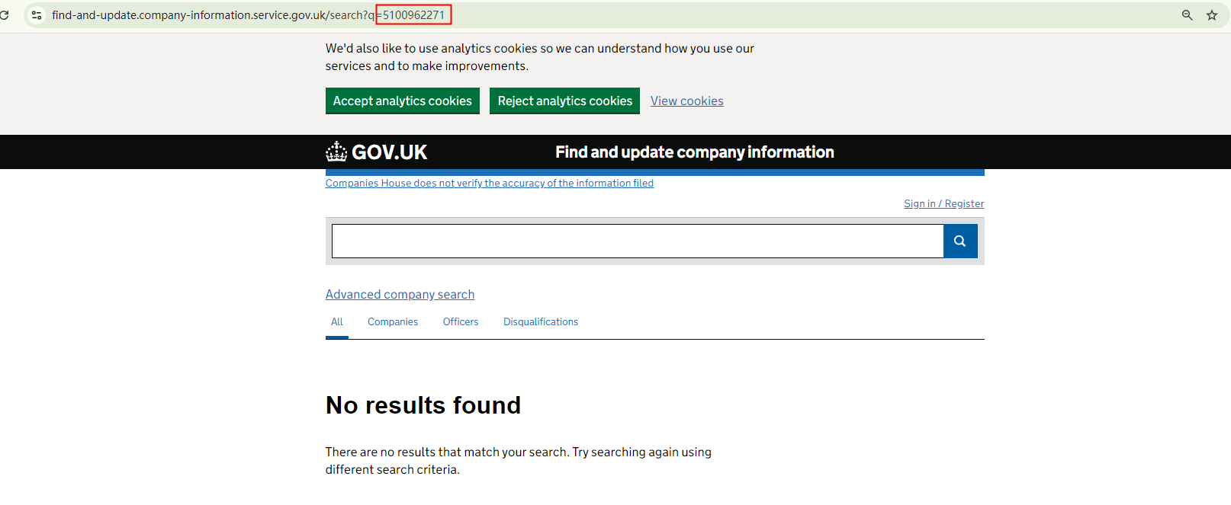Click the analytics cookies explanation text

(540, 57)
